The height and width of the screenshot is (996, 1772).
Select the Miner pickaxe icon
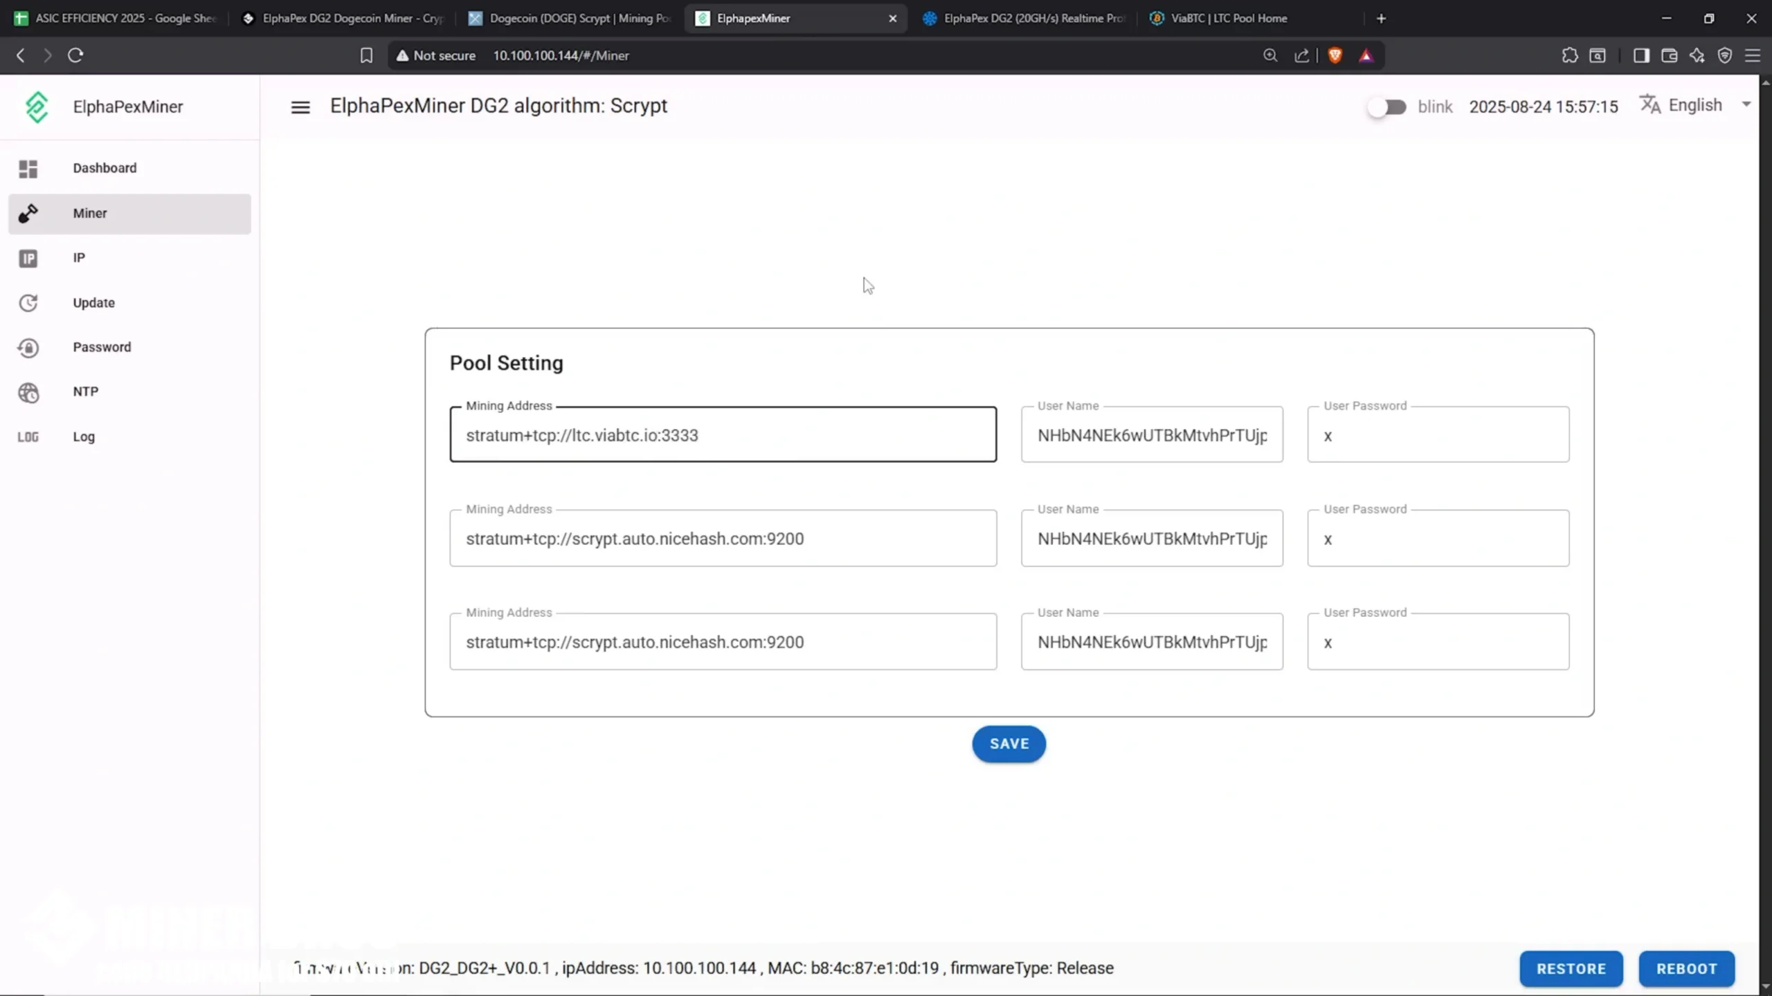28,214
